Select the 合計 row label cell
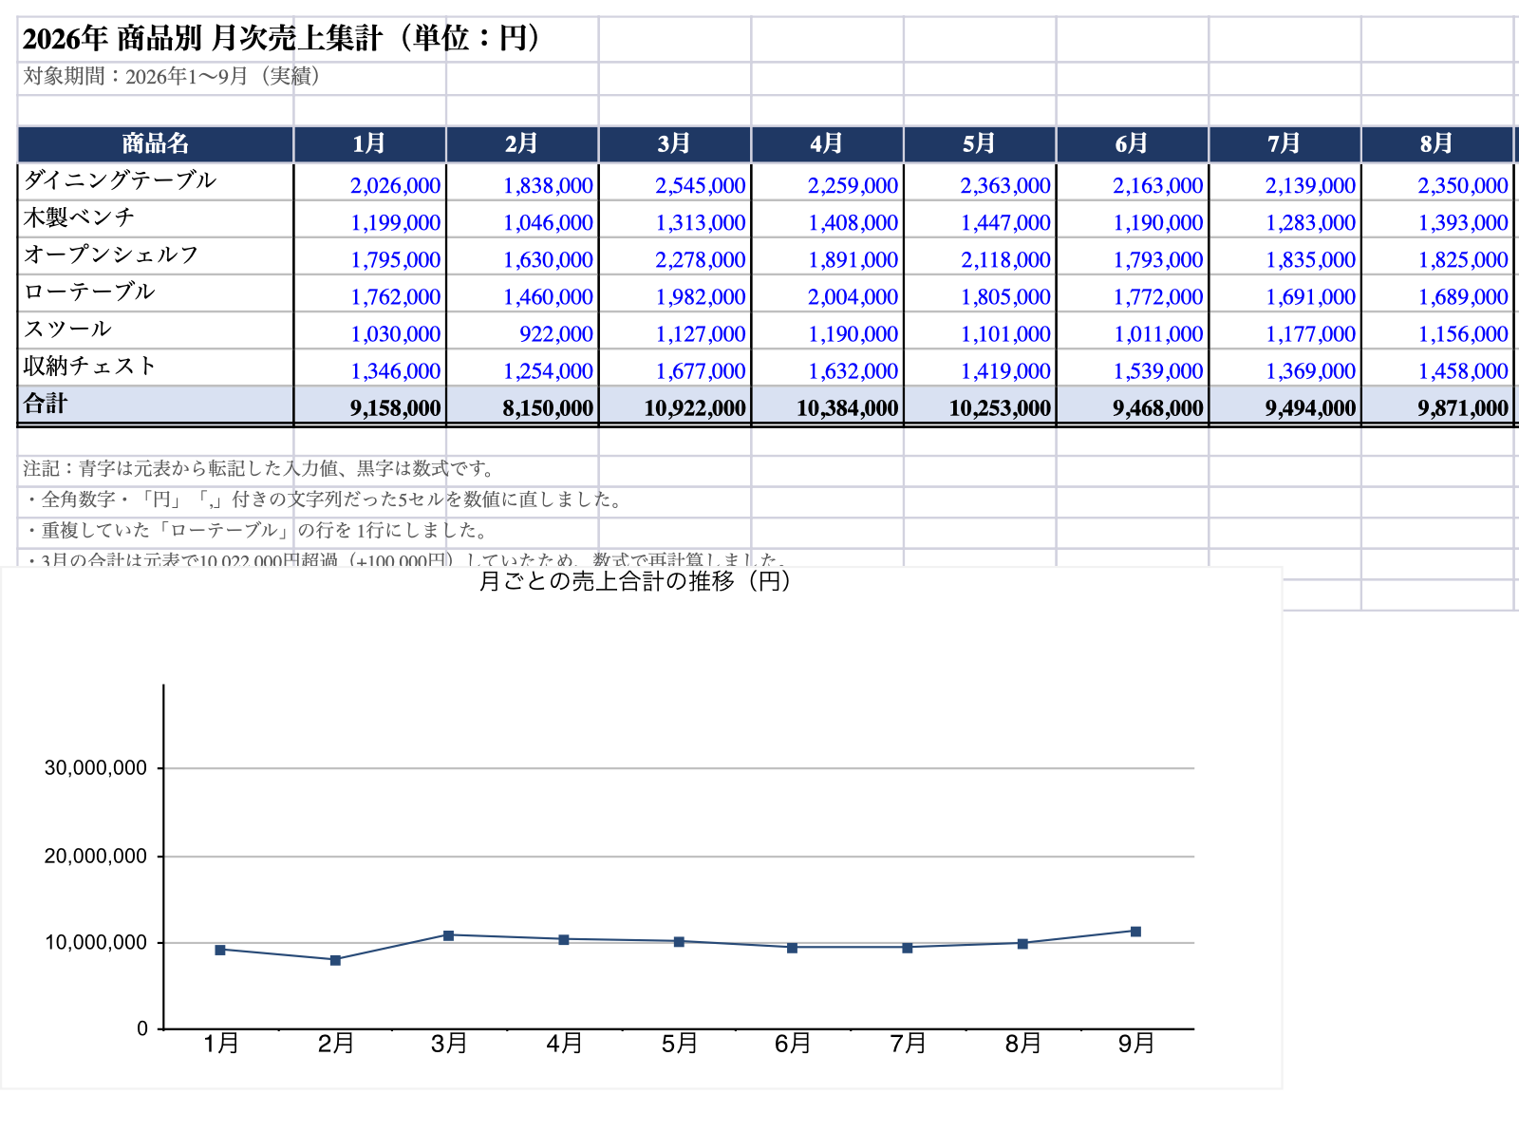The height and width of the screenshot is (1131, 1519). (156, 405)
